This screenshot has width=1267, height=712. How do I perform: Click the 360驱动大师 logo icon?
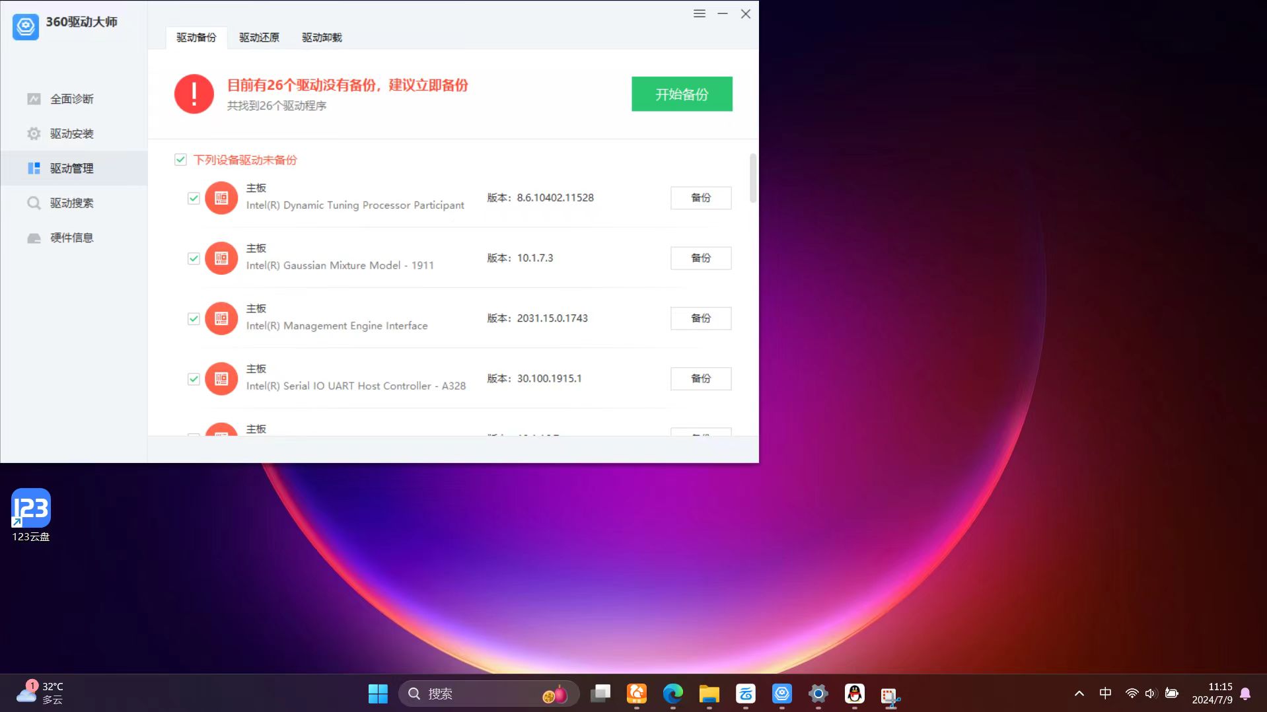pyautogui.click(x=26, y=26)
